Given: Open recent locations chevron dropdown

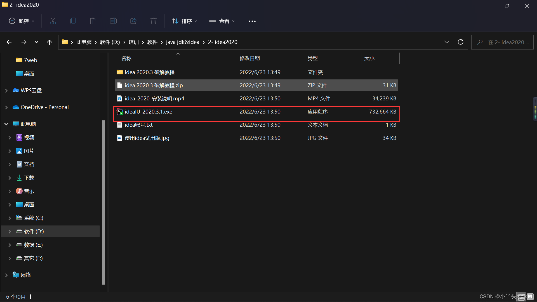Looking at the screenshot, I should tap(36, 42).
